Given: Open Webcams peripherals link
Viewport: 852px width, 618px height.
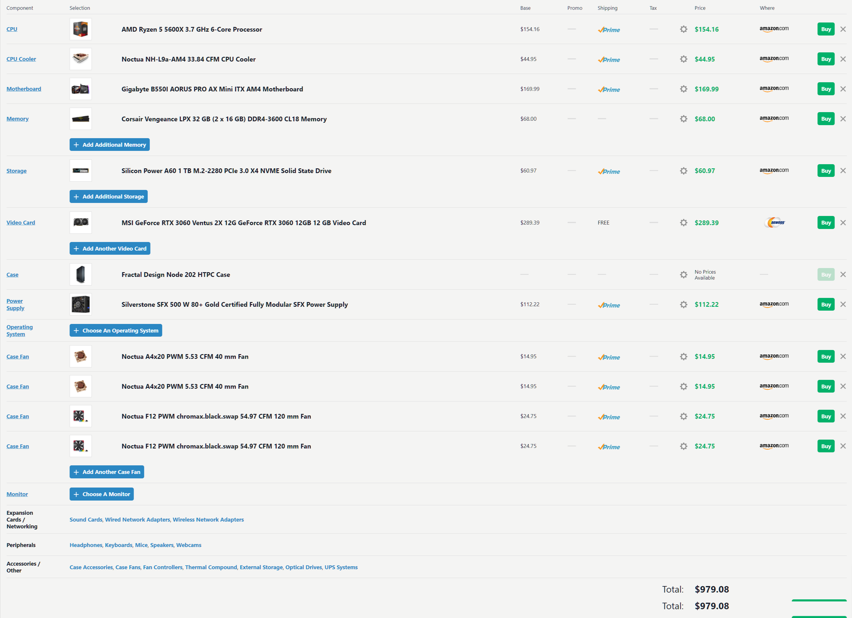Looking at the screenshot, I should pos(189,546).
